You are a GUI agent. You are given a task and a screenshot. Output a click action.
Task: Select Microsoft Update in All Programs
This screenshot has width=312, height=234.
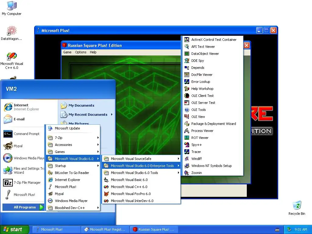click(73, 128)
